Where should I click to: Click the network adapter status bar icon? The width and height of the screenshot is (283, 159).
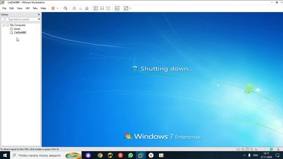coord(252,149)
